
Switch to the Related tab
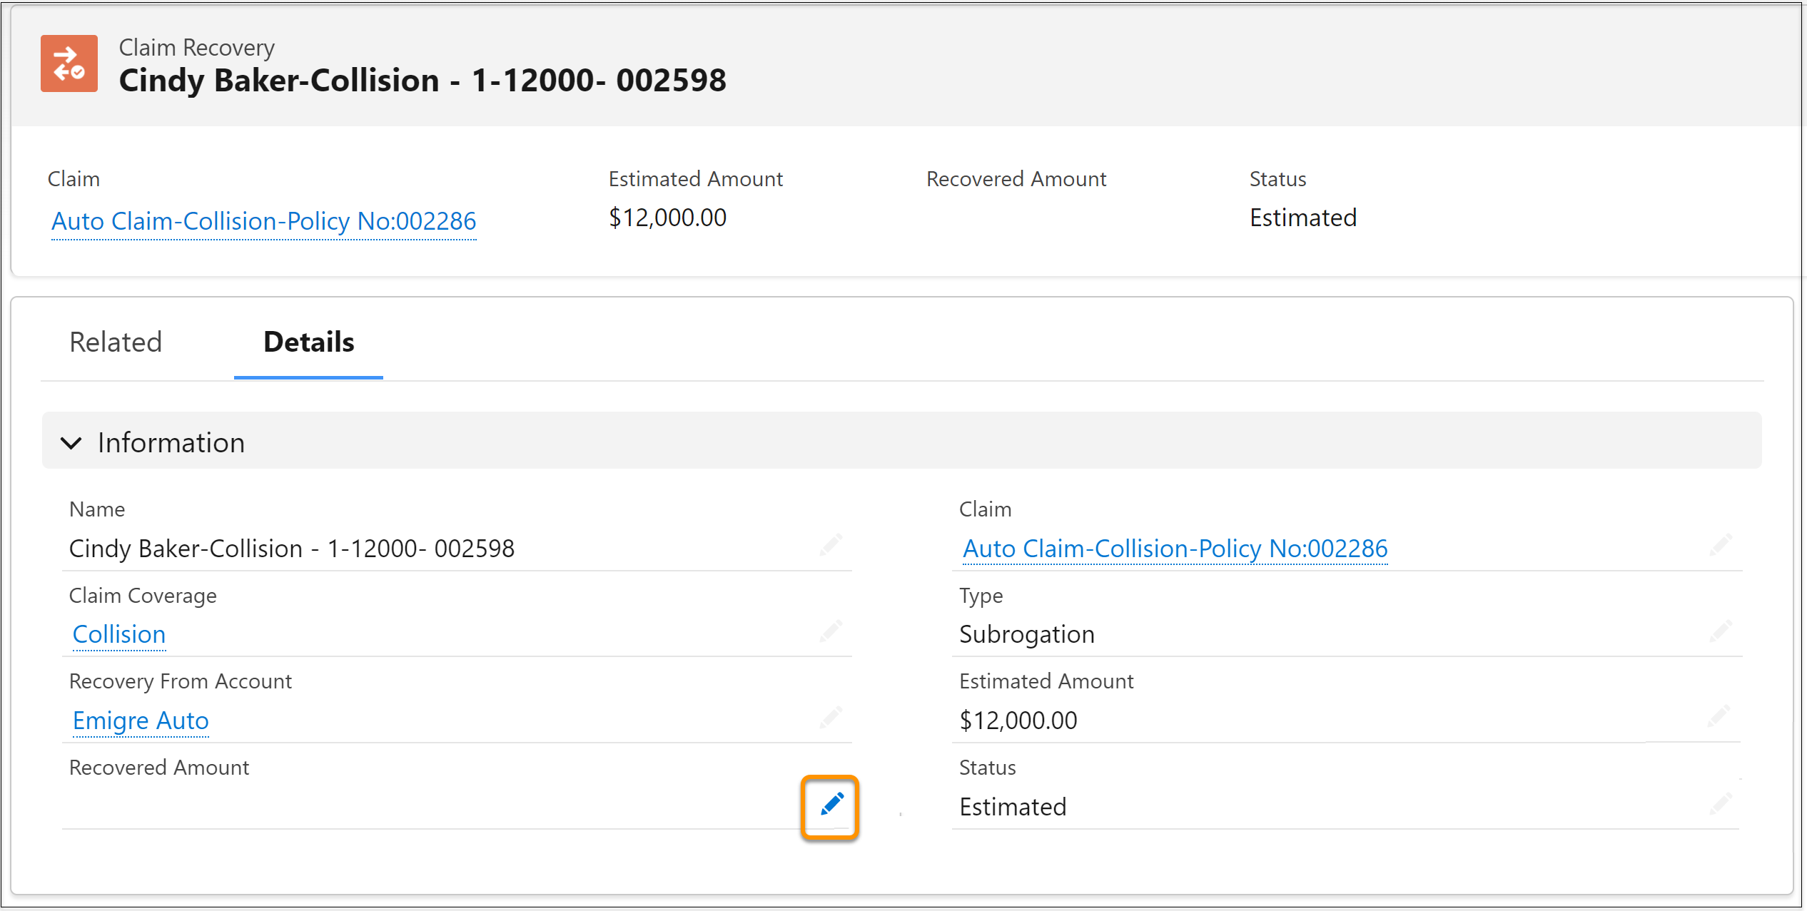pyautogui.click(x=116, y=342)
